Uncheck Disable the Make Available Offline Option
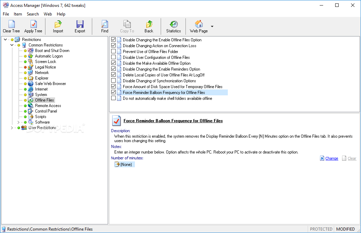The image size is (361, 233). (x=113, y=63)
